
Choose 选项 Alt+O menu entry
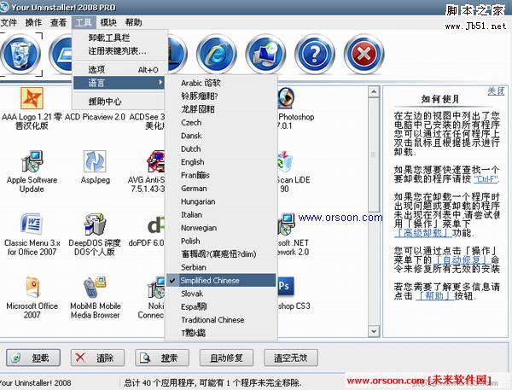[x=119, y=70]
